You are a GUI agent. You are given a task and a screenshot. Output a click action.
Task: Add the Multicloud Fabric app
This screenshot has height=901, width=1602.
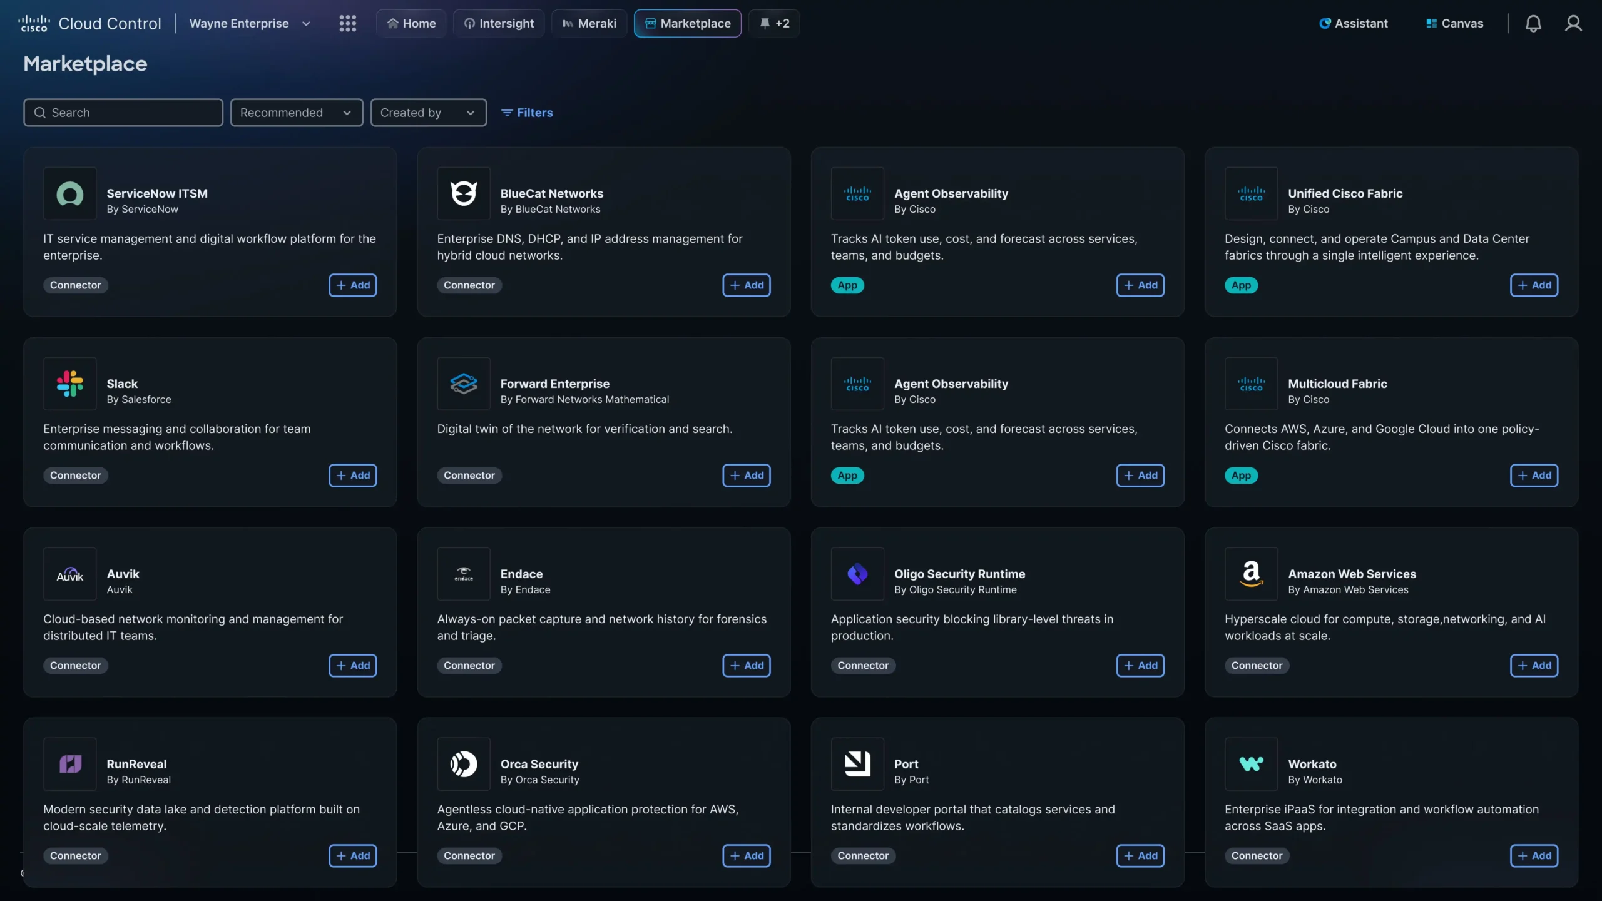tap(1534, 476)
